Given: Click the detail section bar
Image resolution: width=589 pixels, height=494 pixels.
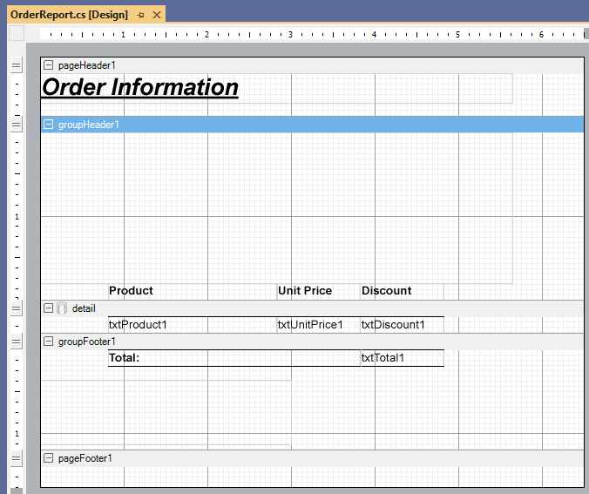Looking at the screenshot, I should tap(312, 308).
